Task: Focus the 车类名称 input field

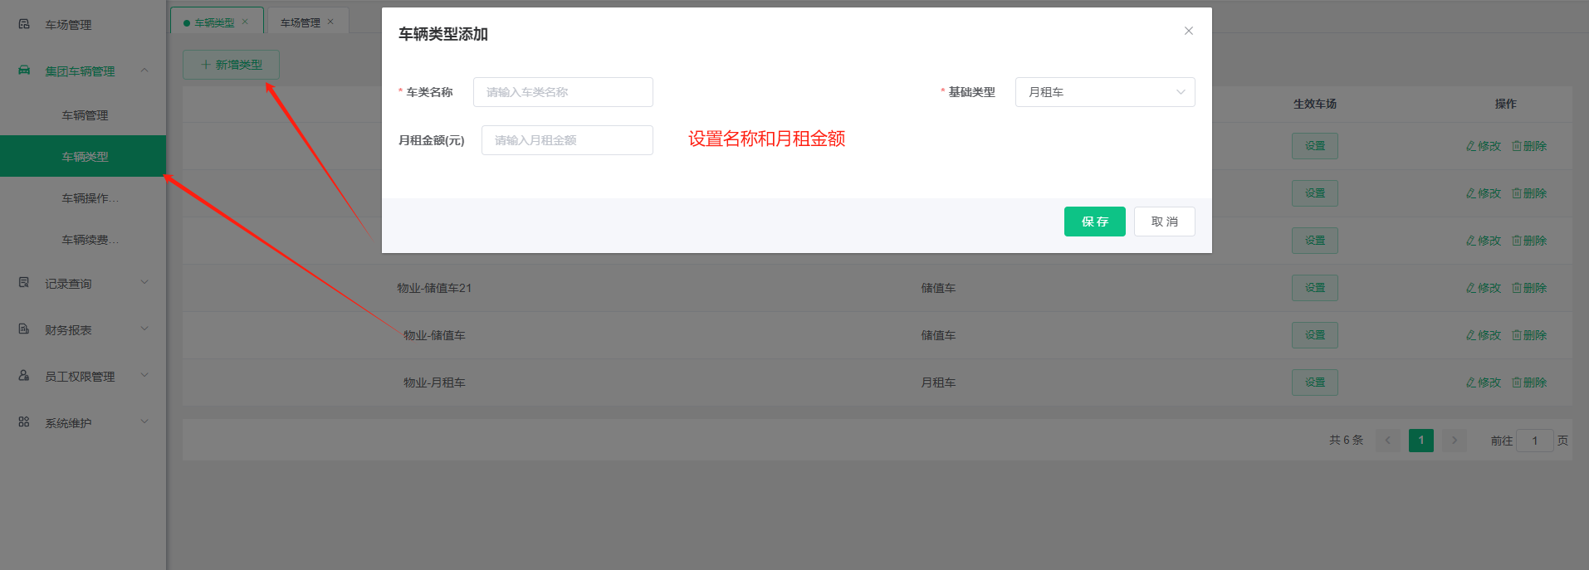Action: coord(563,92)
